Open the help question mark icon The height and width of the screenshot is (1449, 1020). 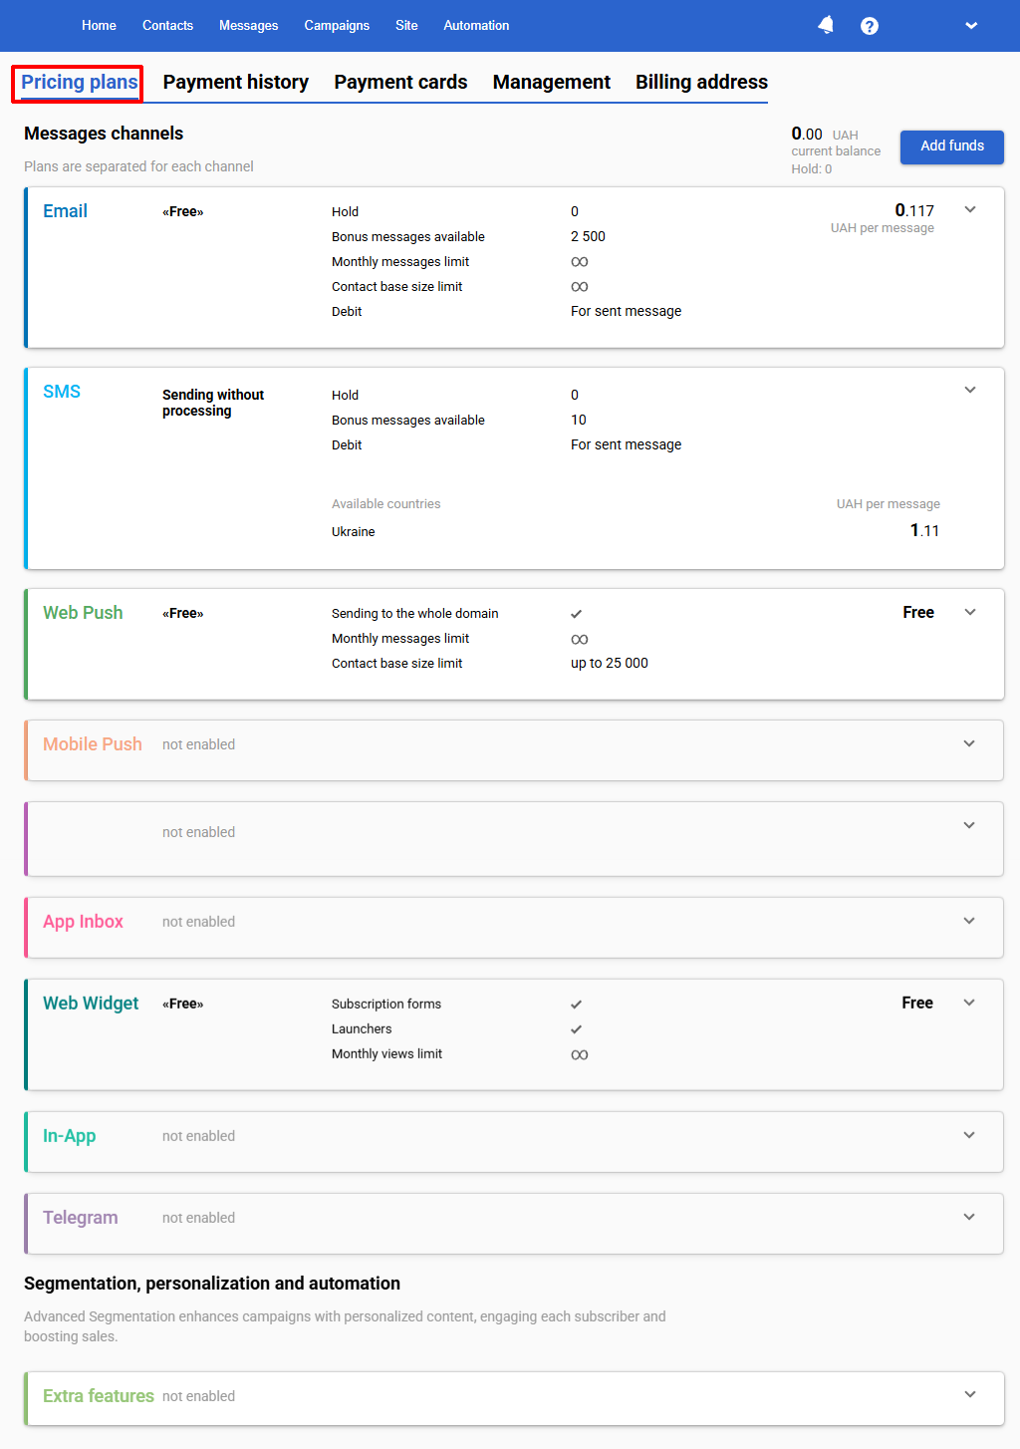tap(869, 25)
